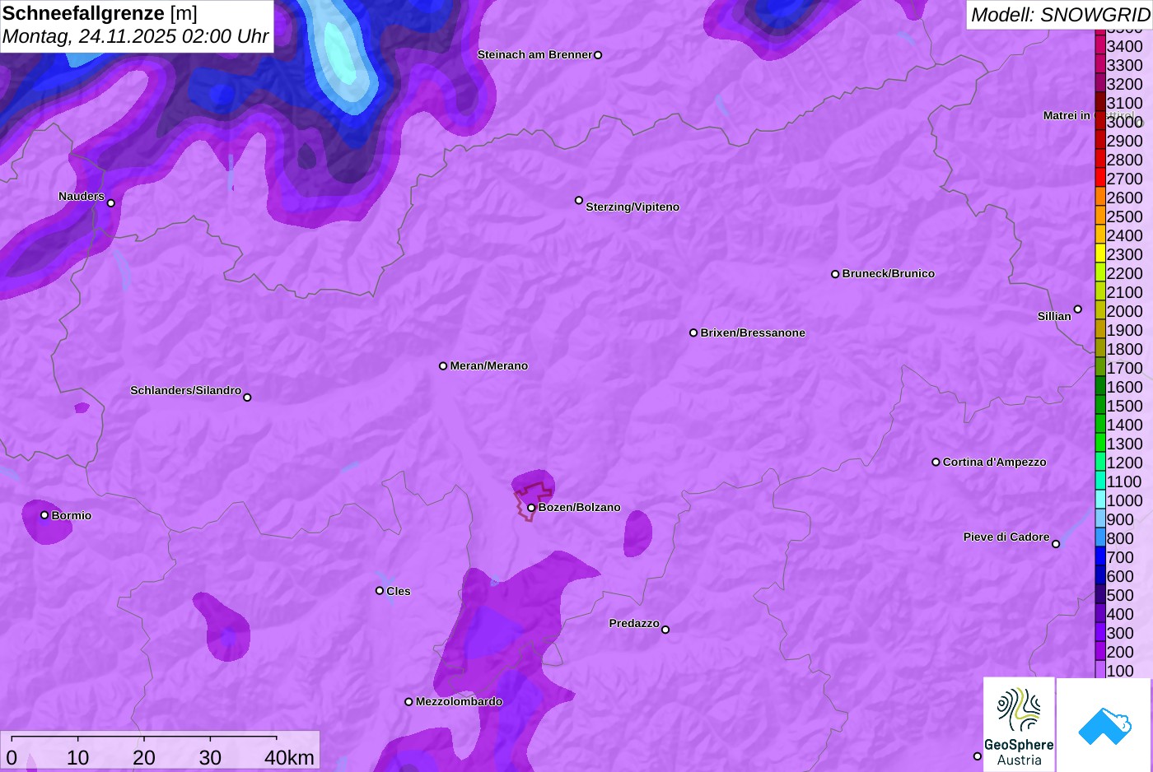Image resolution: width=1153 pixels, height=772 pixels.
Task: Click the Sterzing/Vipiteno marker circle
Action: [x=579, y=200]
